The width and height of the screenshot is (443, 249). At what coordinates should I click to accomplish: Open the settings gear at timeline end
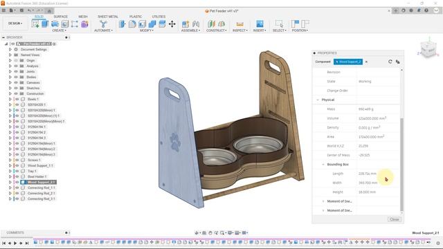pyautogui.click(x=438, y=243)
